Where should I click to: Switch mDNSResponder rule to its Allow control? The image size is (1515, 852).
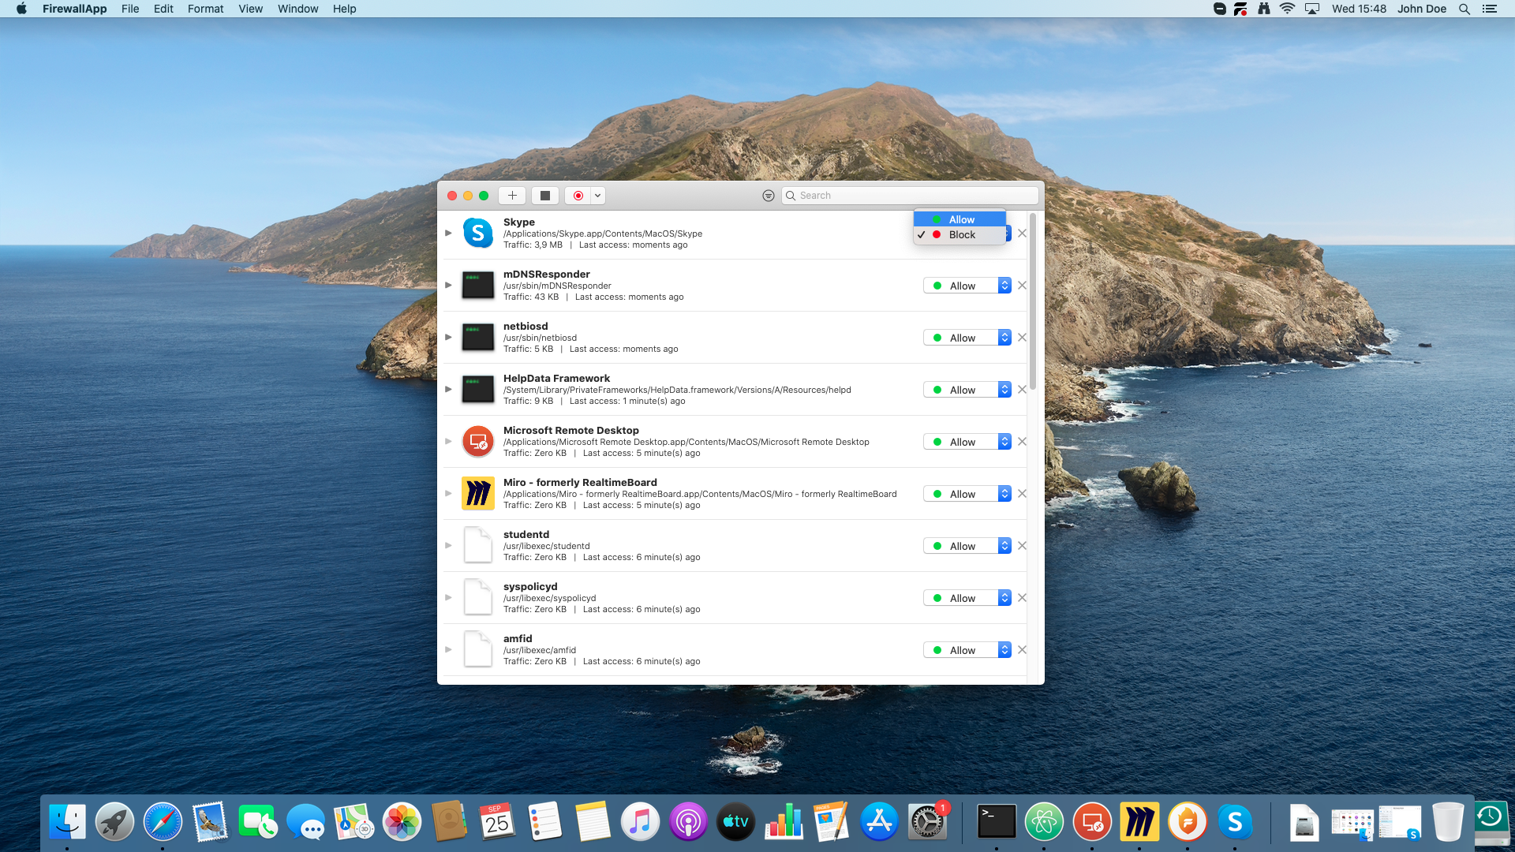pyautogui.click(x=963, y=285)
